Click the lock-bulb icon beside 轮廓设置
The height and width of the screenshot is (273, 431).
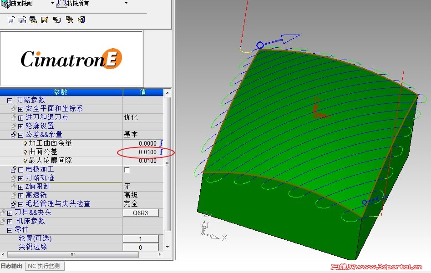tap(14, 126)
